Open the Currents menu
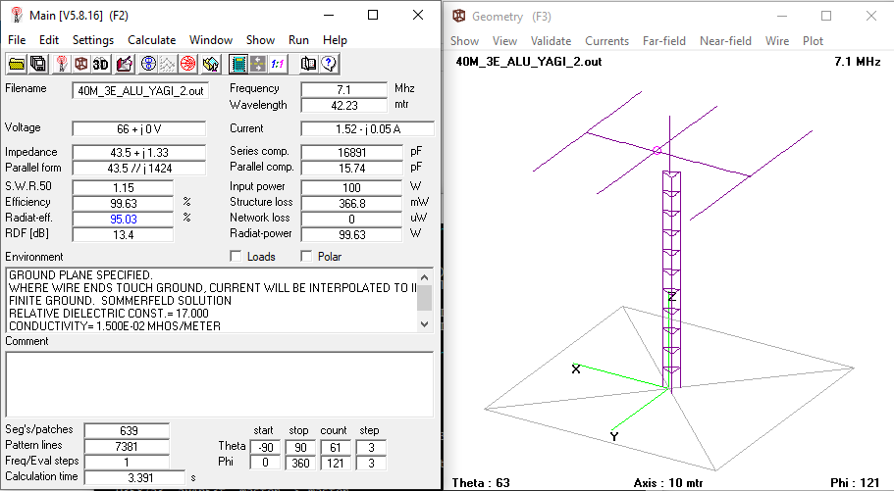The image size is (894, 491). pyautogui.click(x=606, y=41)
